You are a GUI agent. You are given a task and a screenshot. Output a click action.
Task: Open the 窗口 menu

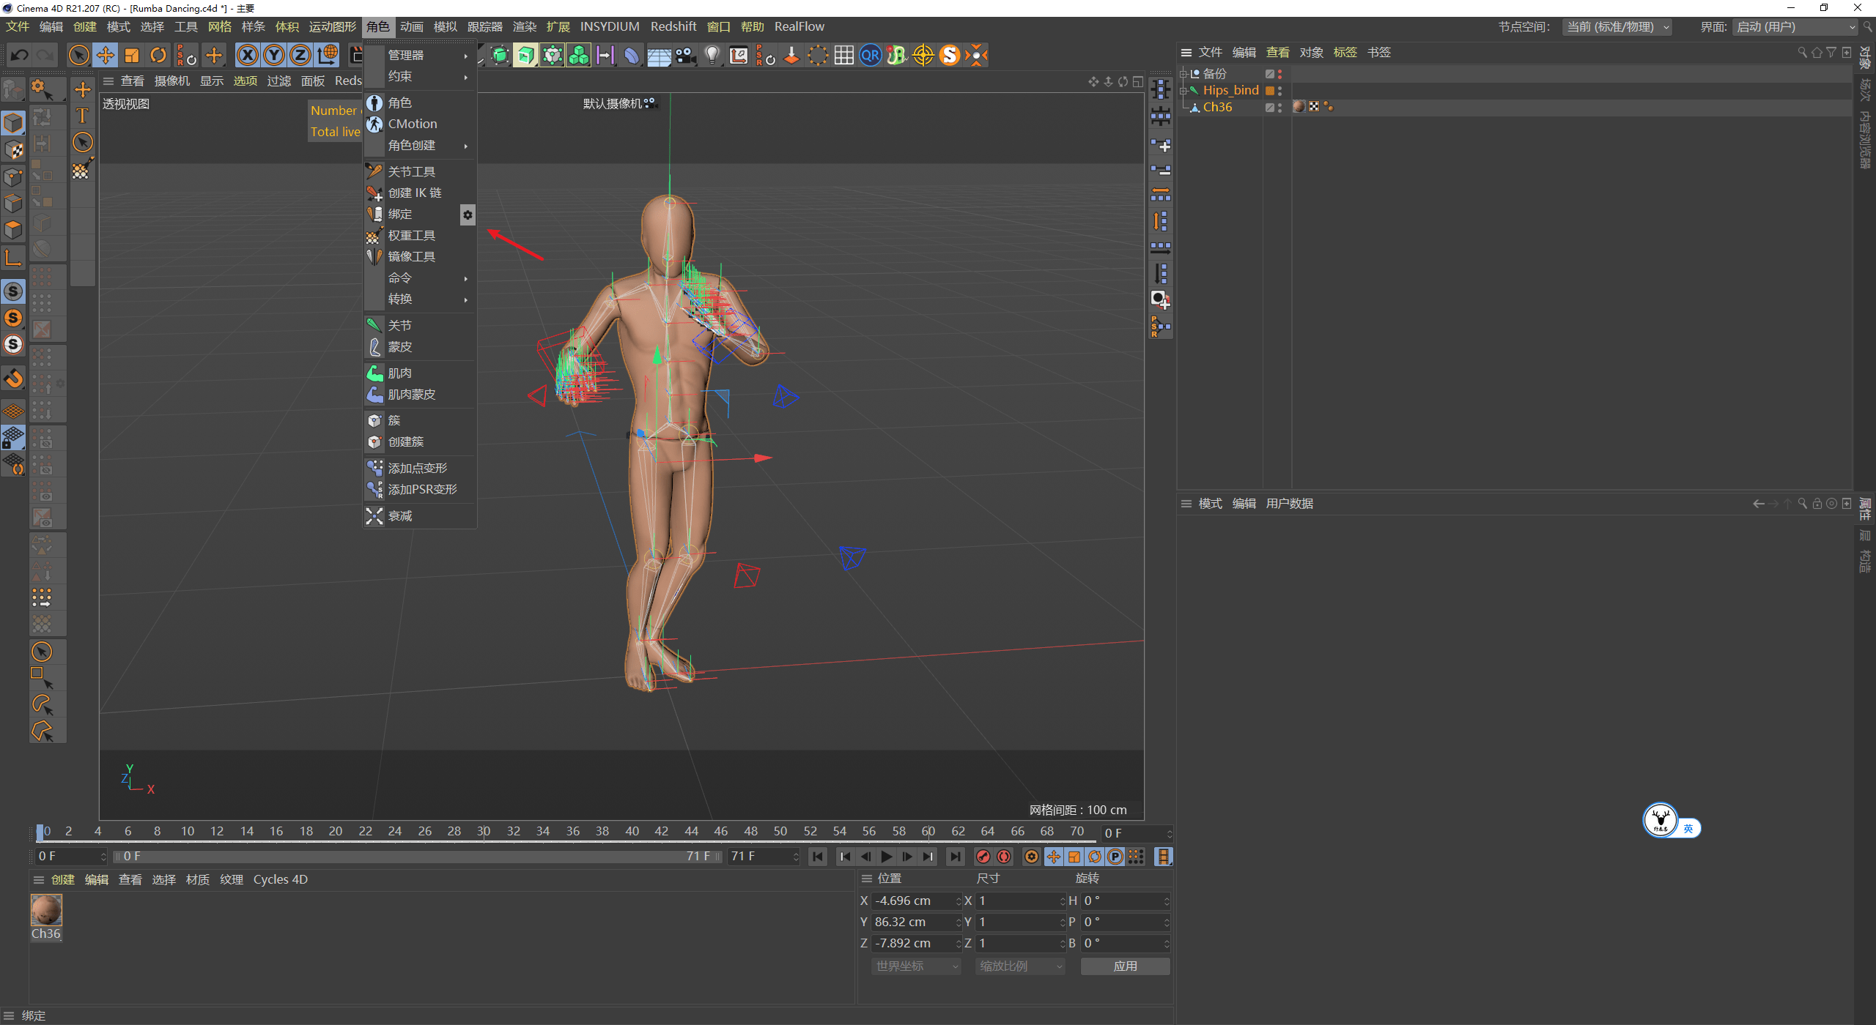[x=718, y=26]
